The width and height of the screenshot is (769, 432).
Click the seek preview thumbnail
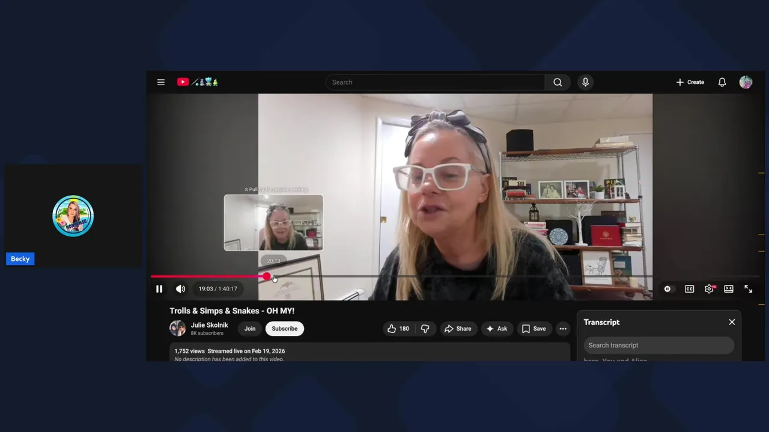tap(273, 223)
